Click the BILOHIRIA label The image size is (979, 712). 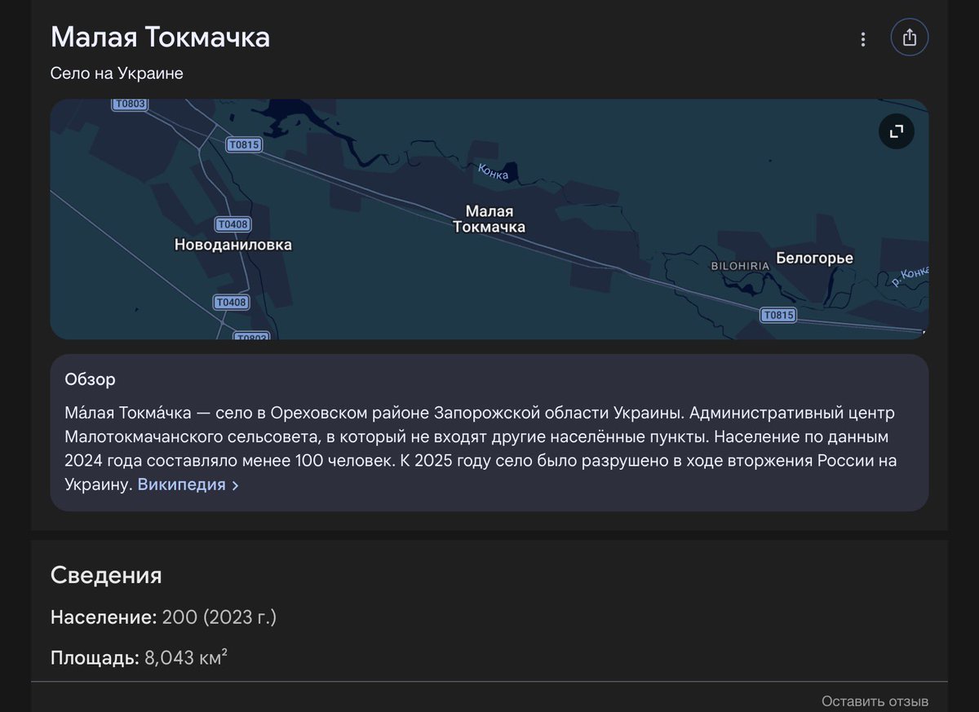pos(739,265)
